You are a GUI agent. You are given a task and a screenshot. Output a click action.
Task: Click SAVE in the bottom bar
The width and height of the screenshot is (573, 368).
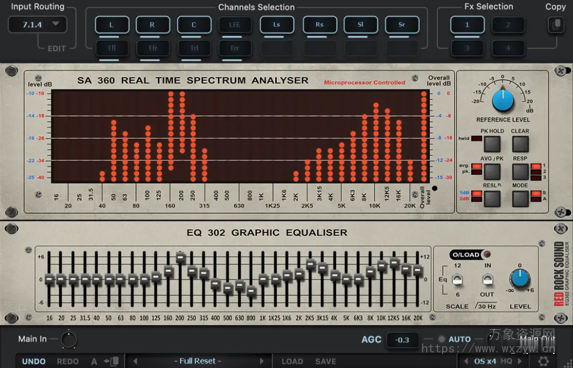point(326,361)
